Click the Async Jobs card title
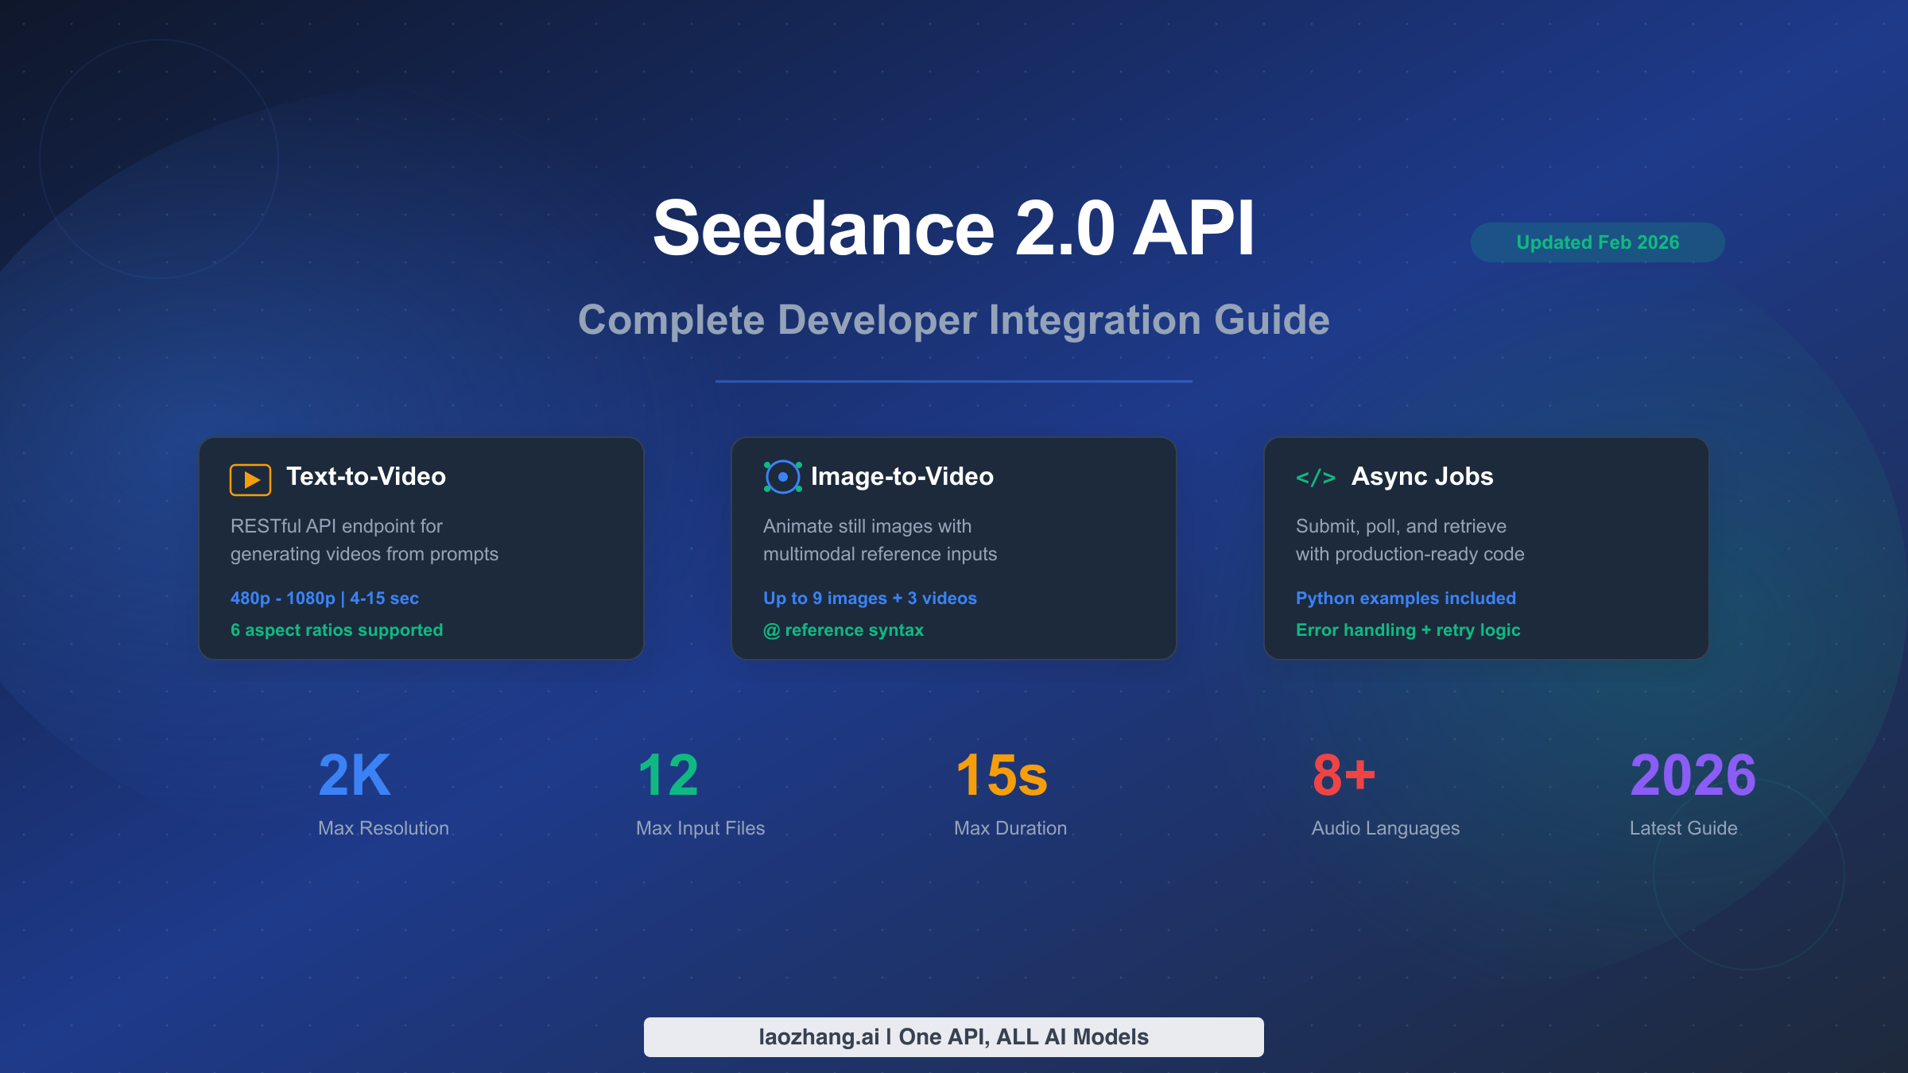Viewport: 1908px width, 1073px height. click(x=1423, y=477)
